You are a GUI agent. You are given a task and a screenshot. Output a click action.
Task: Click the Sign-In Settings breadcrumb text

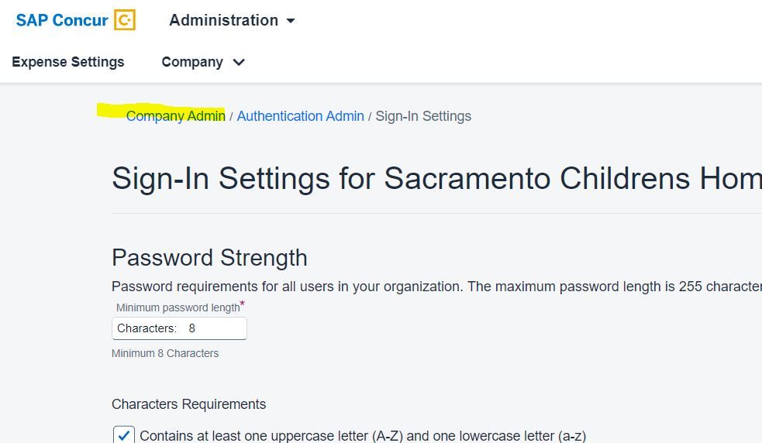coord(423,116)
